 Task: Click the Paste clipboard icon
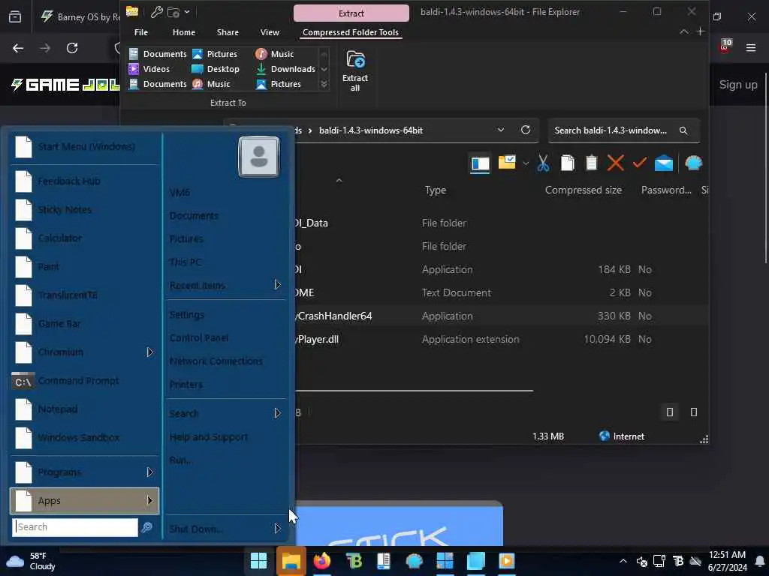coord(592,163)
